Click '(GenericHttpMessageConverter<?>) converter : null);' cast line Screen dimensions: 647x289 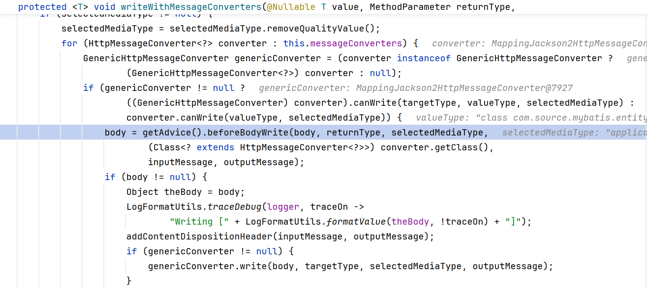click(264, 73)
